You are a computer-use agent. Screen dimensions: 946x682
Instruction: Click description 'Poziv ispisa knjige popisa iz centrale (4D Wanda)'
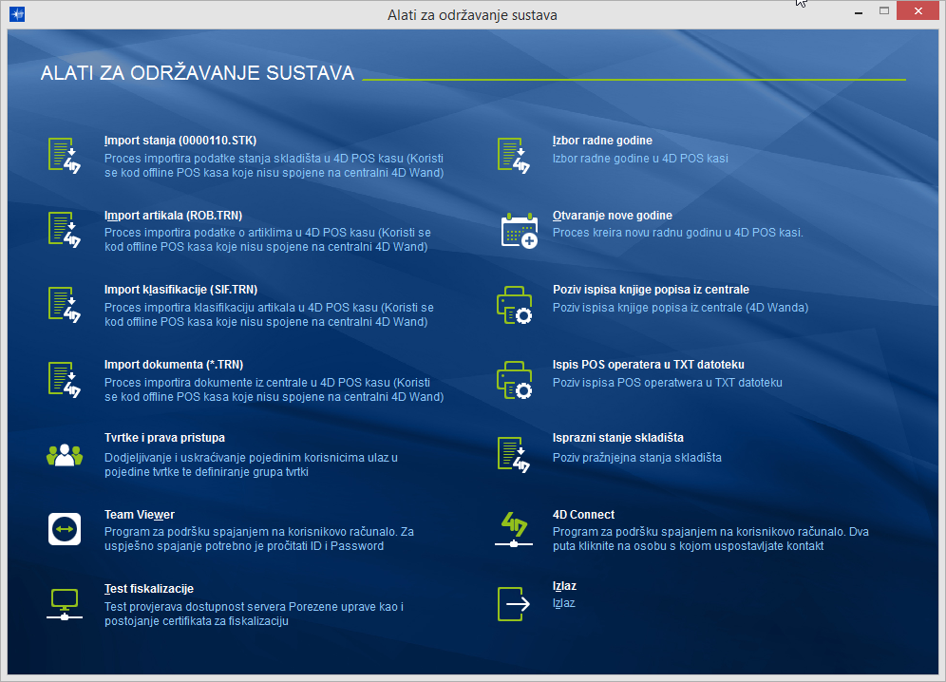click(681, 307)
